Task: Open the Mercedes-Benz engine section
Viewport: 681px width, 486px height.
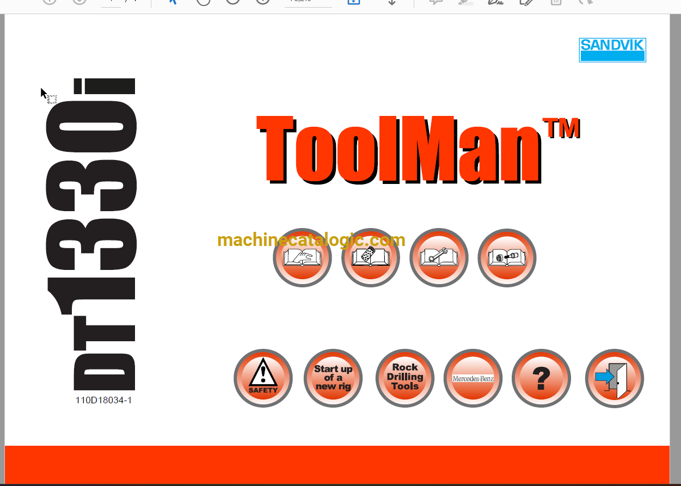Action: pos(473,378)
